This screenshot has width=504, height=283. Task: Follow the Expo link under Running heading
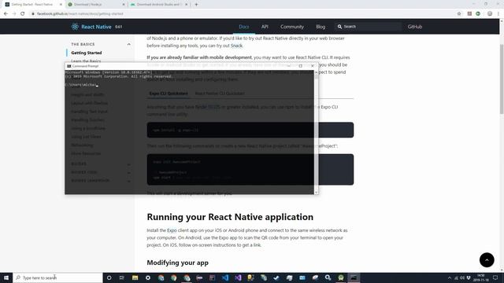(x=172, y=230)
